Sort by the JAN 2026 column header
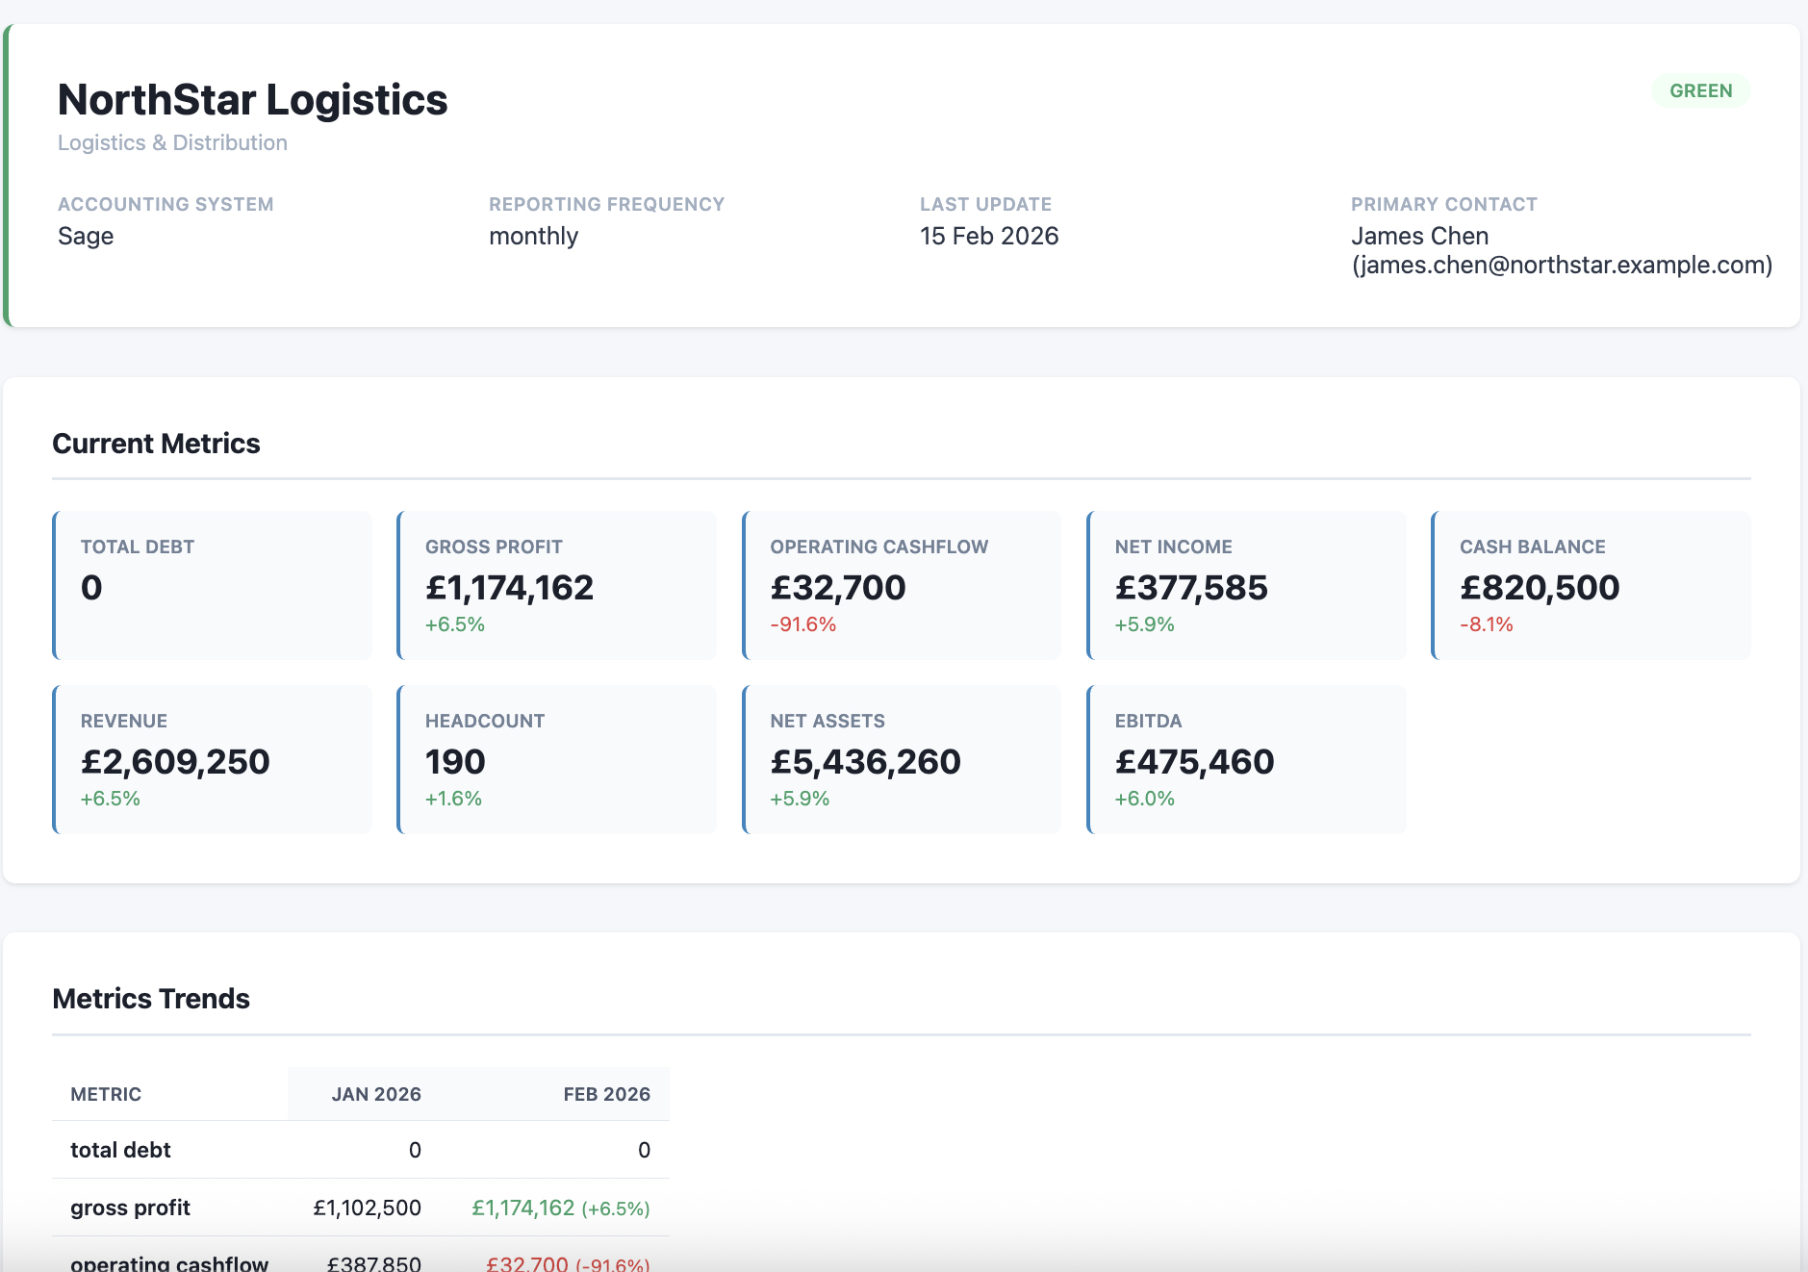 [x=376, y=1094]
